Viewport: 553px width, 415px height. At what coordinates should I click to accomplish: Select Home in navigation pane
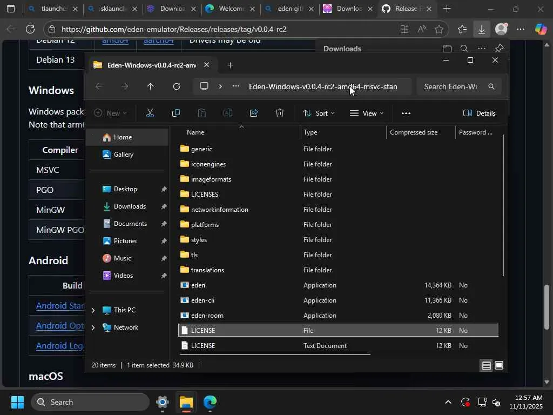(127, 137)
